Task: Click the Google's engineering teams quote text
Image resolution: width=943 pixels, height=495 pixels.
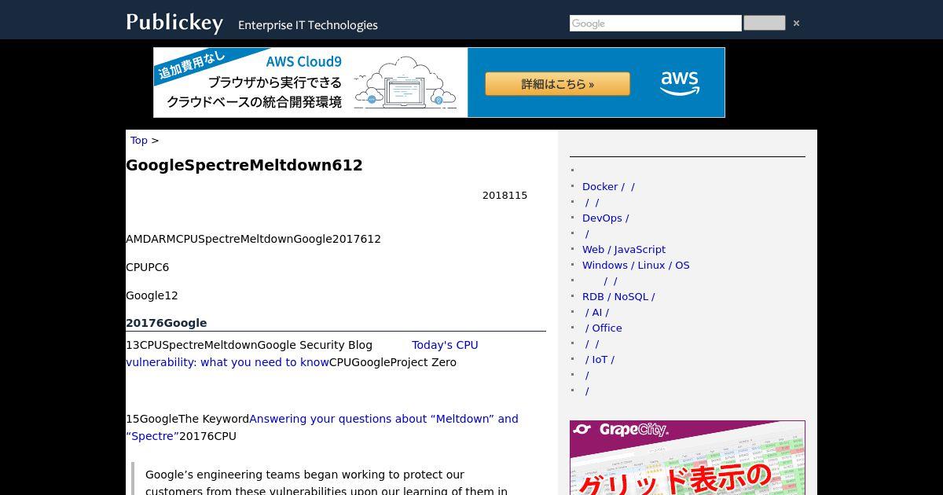Action: pyautogui.click(x=326, y=483)
